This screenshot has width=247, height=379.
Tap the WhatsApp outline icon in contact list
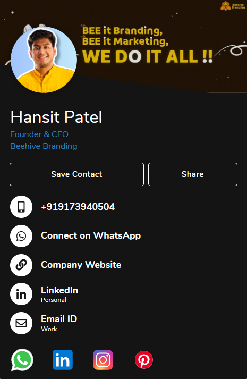coord(21,236)
